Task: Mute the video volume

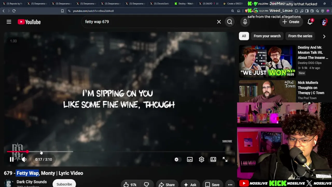Action: pyautogui.click(x=24, y=159)
